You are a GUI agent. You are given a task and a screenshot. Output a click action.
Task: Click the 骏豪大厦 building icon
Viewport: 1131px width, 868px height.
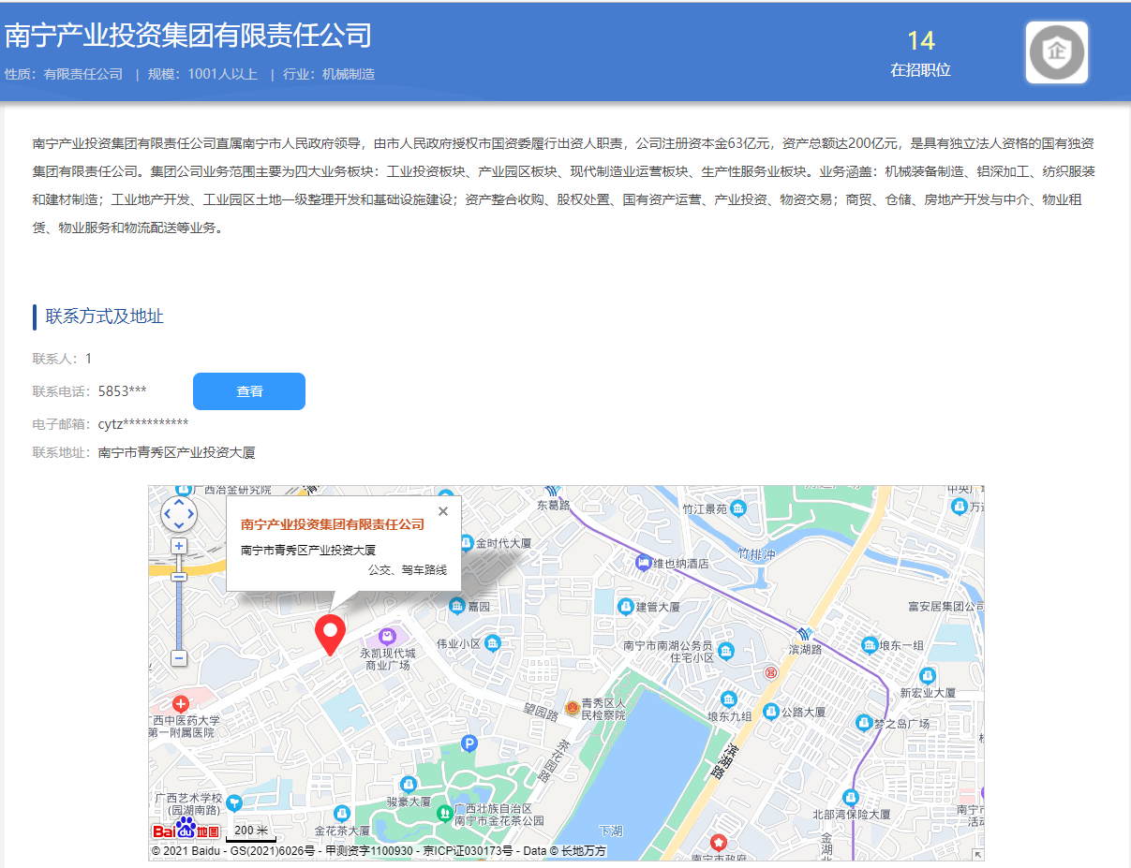click(409, 785)
